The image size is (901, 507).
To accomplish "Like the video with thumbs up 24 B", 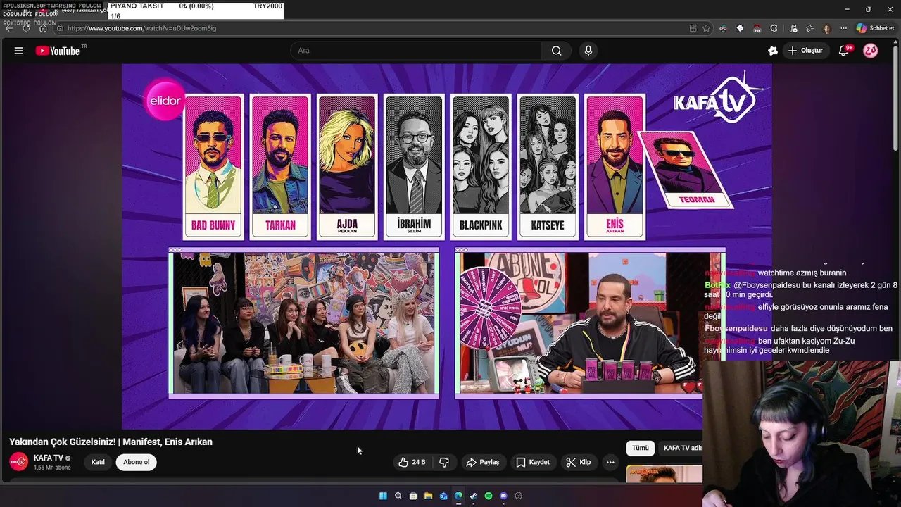I will coord(412,462).
